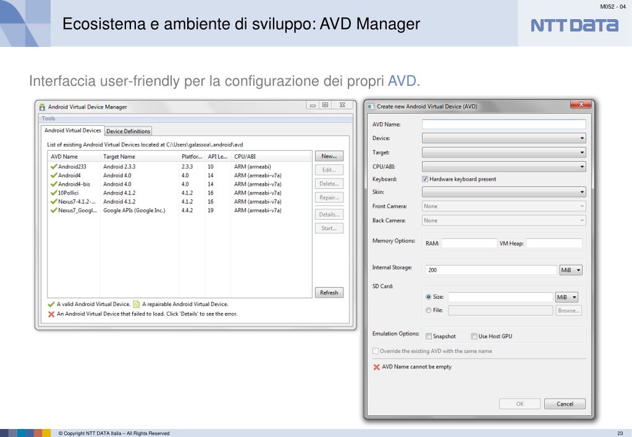Image resolution: width=632 pixels, height=437 pixels.
Task: Click the OK button in Create AVD dialog
Action: [x=520, y=404]
